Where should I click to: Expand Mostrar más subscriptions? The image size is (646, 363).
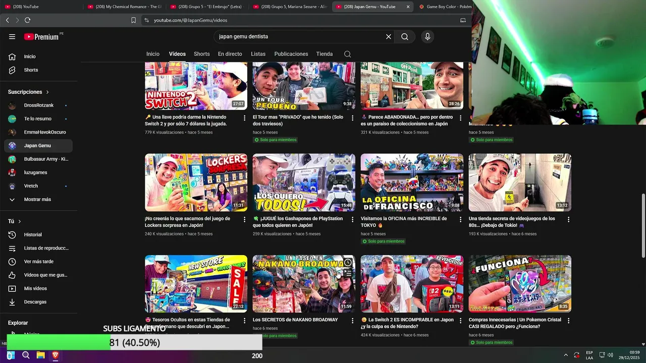point(38,200)
